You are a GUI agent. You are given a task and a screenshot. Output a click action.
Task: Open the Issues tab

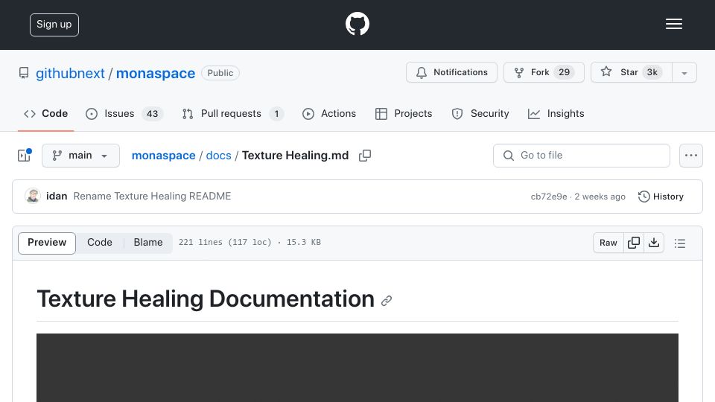[124, 113]
